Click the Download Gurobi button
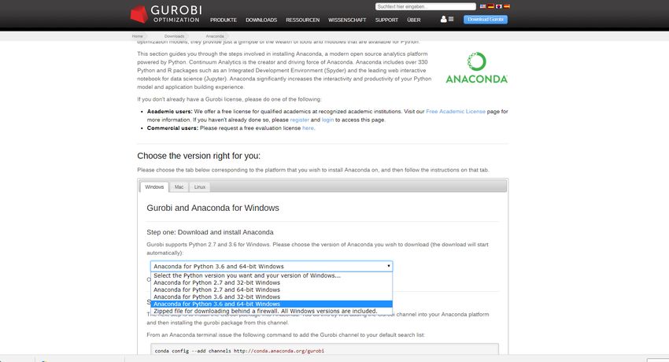The height and width of the screenshot is (362, 669). [486, 20]
